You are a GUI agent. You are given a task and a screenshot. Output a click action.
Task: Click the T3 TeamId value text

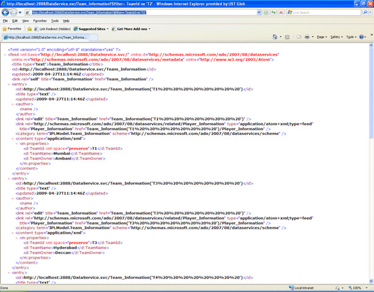(x=95, y=243)
